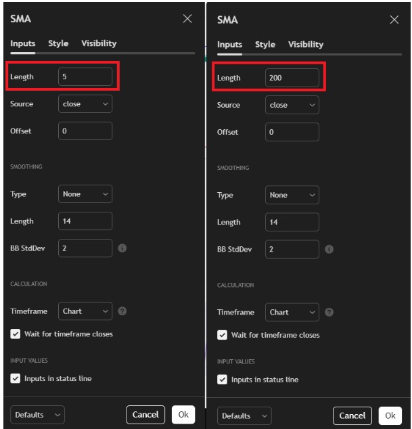The height and width of the screenshot is (429, 412).
Task: Toggle 'Wait for timeframe closes' in right dialog
Action: pos(222,335)
